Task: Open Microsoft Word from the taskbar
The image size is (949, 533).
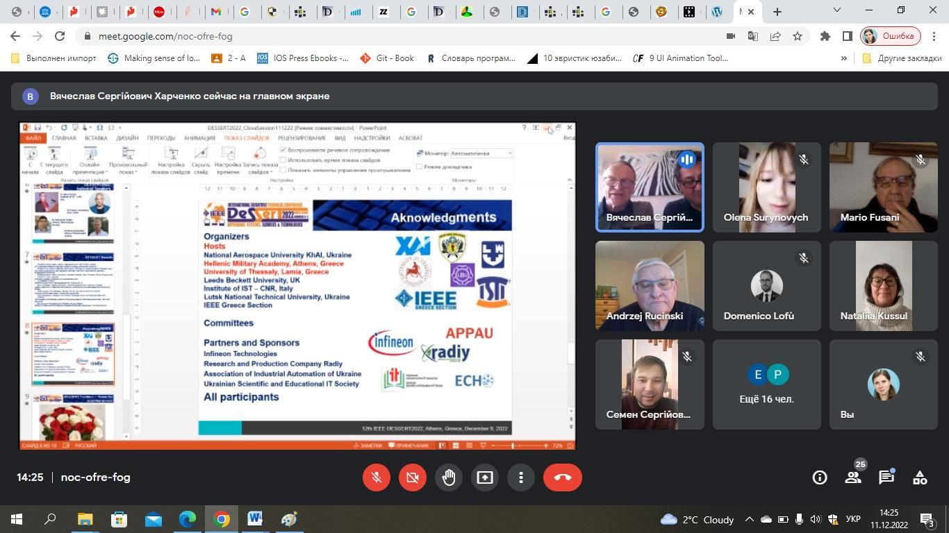Action: click(x=254, y=519)
